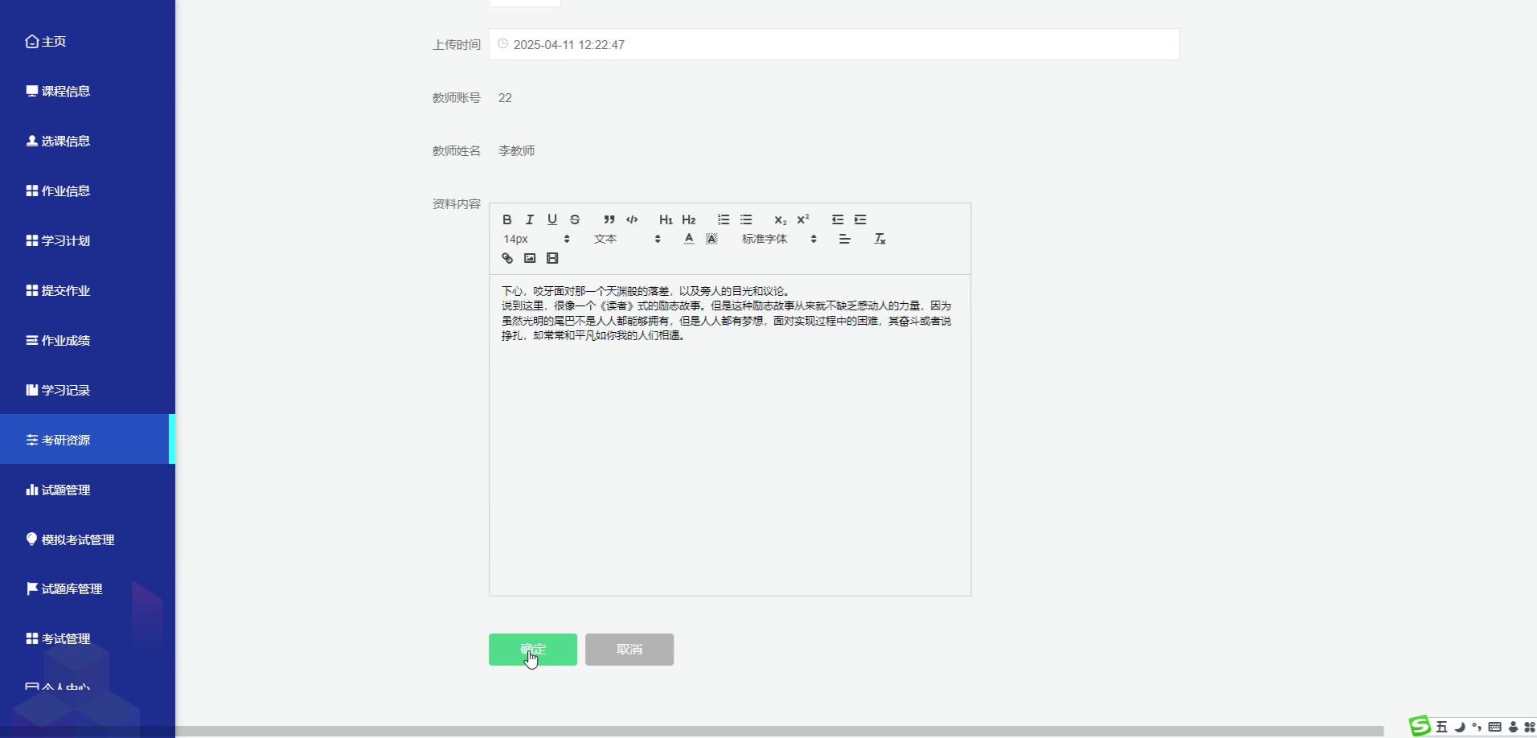Open the 文本 heading style dropdown
Image resolution: width=1537 pixels, height=738 pixels.
(x=627, y=239)
